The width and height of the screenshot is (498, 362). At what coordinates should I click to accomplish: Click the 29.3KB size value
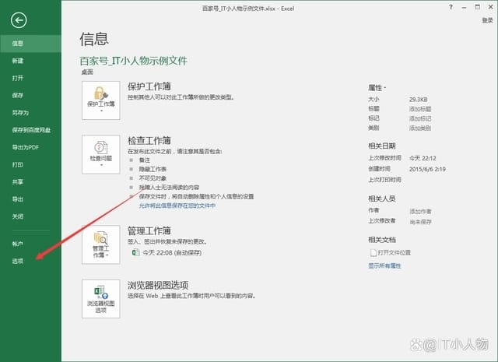[x=419, y=100]
